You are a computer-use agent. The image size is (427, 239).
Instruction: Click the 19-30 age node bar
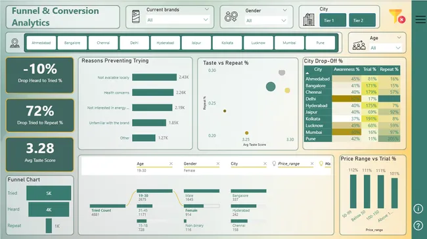[154, 191]
